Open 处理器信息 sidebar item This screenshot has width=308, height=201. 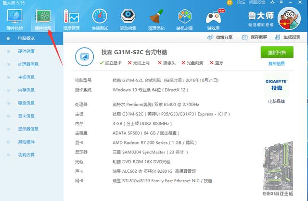[x=28, y=64]
